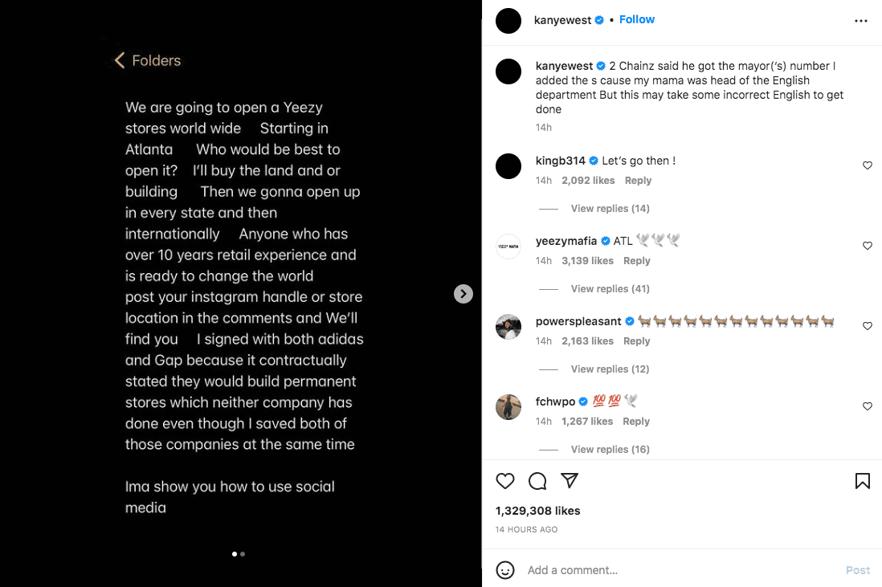Screen dimensions: 882x587
Task: Open the emoji picker smiley icon
Action: click(x=505, y=570)
